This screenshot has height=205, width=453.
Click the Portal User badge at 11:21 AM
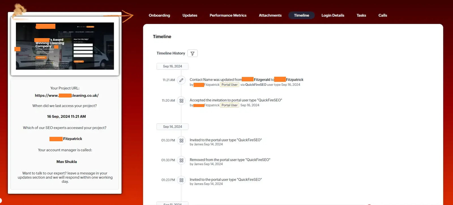coord(230,85)
